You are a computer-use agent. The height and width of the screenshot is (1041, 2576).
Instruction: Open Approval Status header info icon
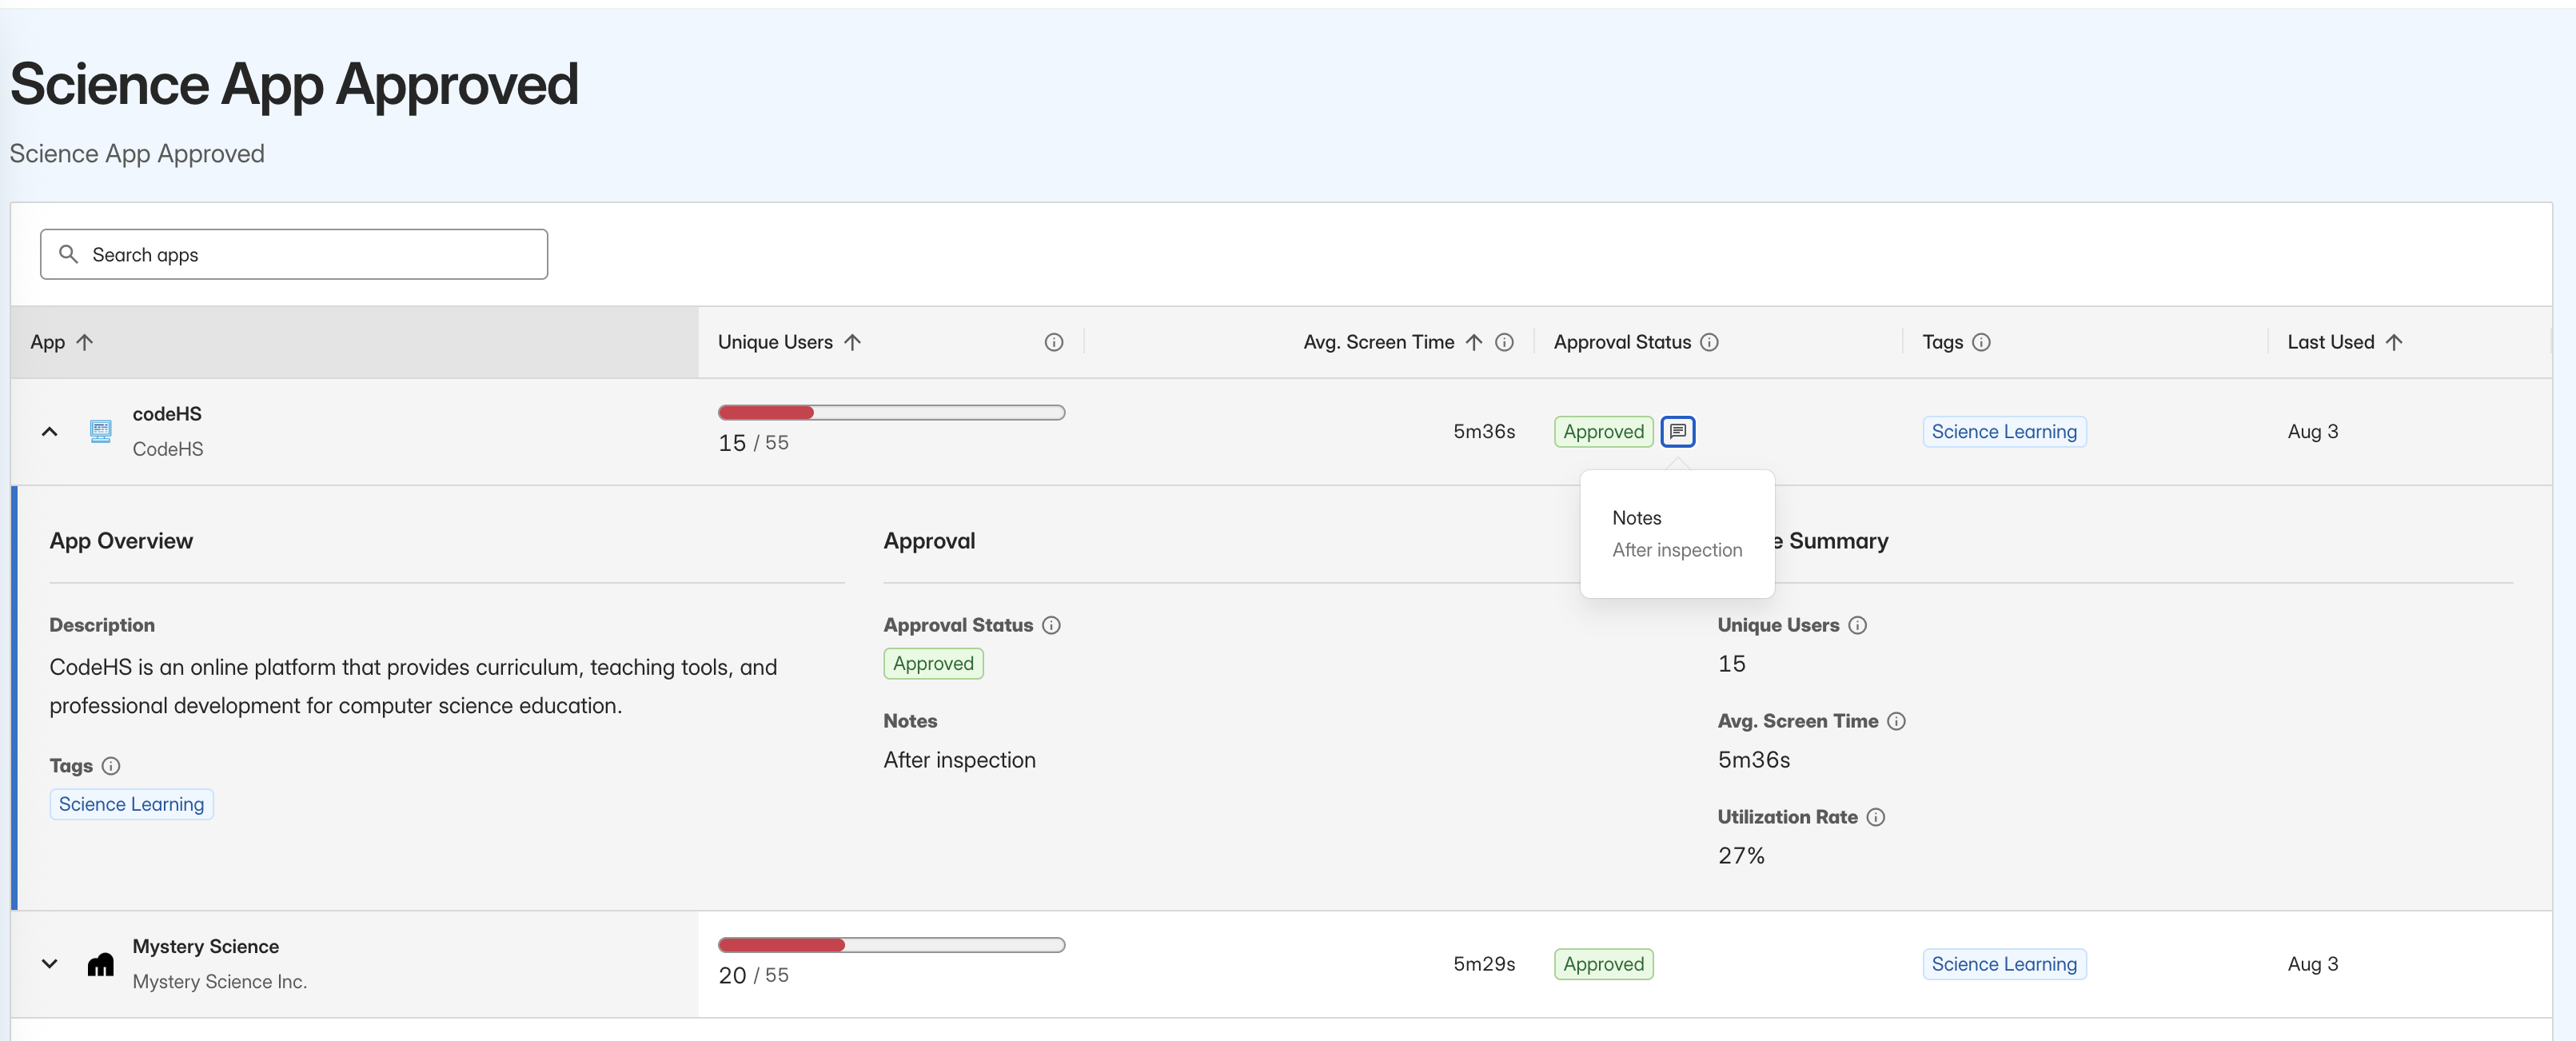(x=1709, y=342)
